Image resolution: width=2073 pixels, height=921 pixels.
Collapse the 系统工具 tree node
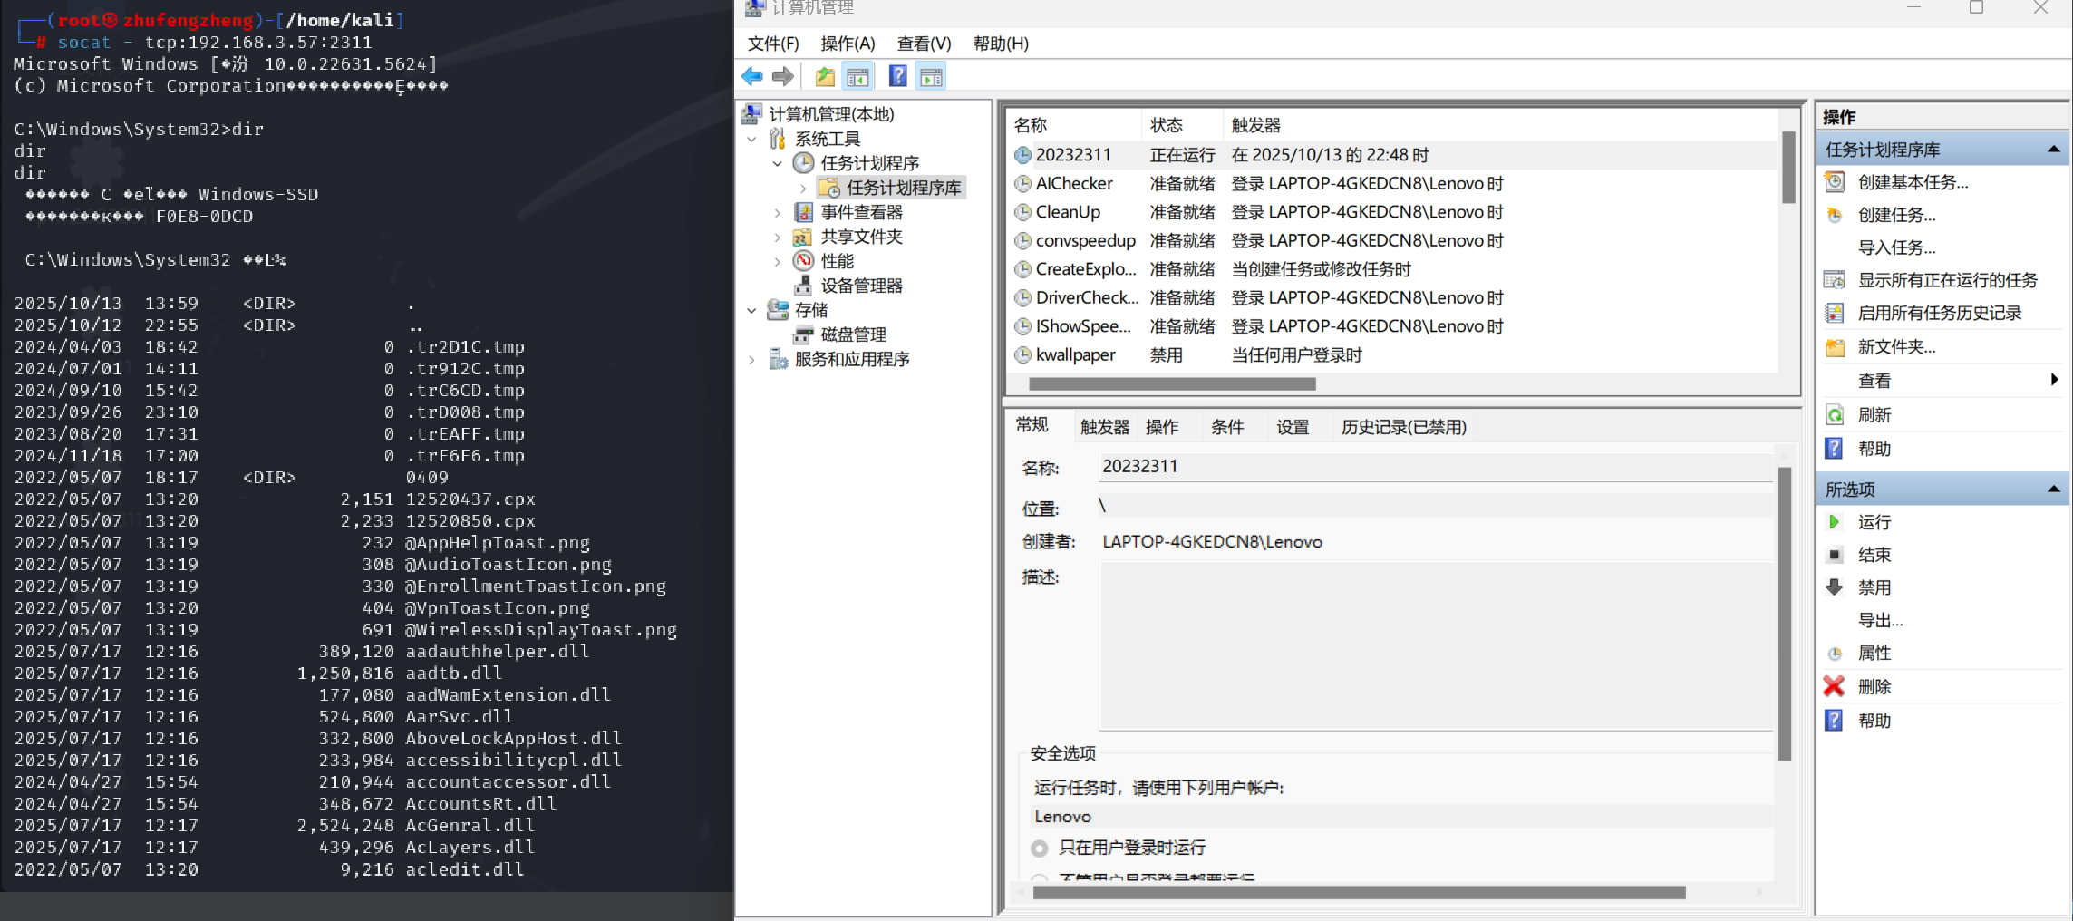coord(752,139)
